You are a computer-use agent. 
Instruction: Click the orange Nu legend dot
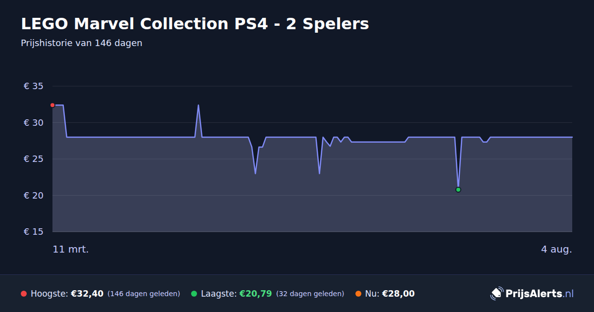(x=358, y=294)
